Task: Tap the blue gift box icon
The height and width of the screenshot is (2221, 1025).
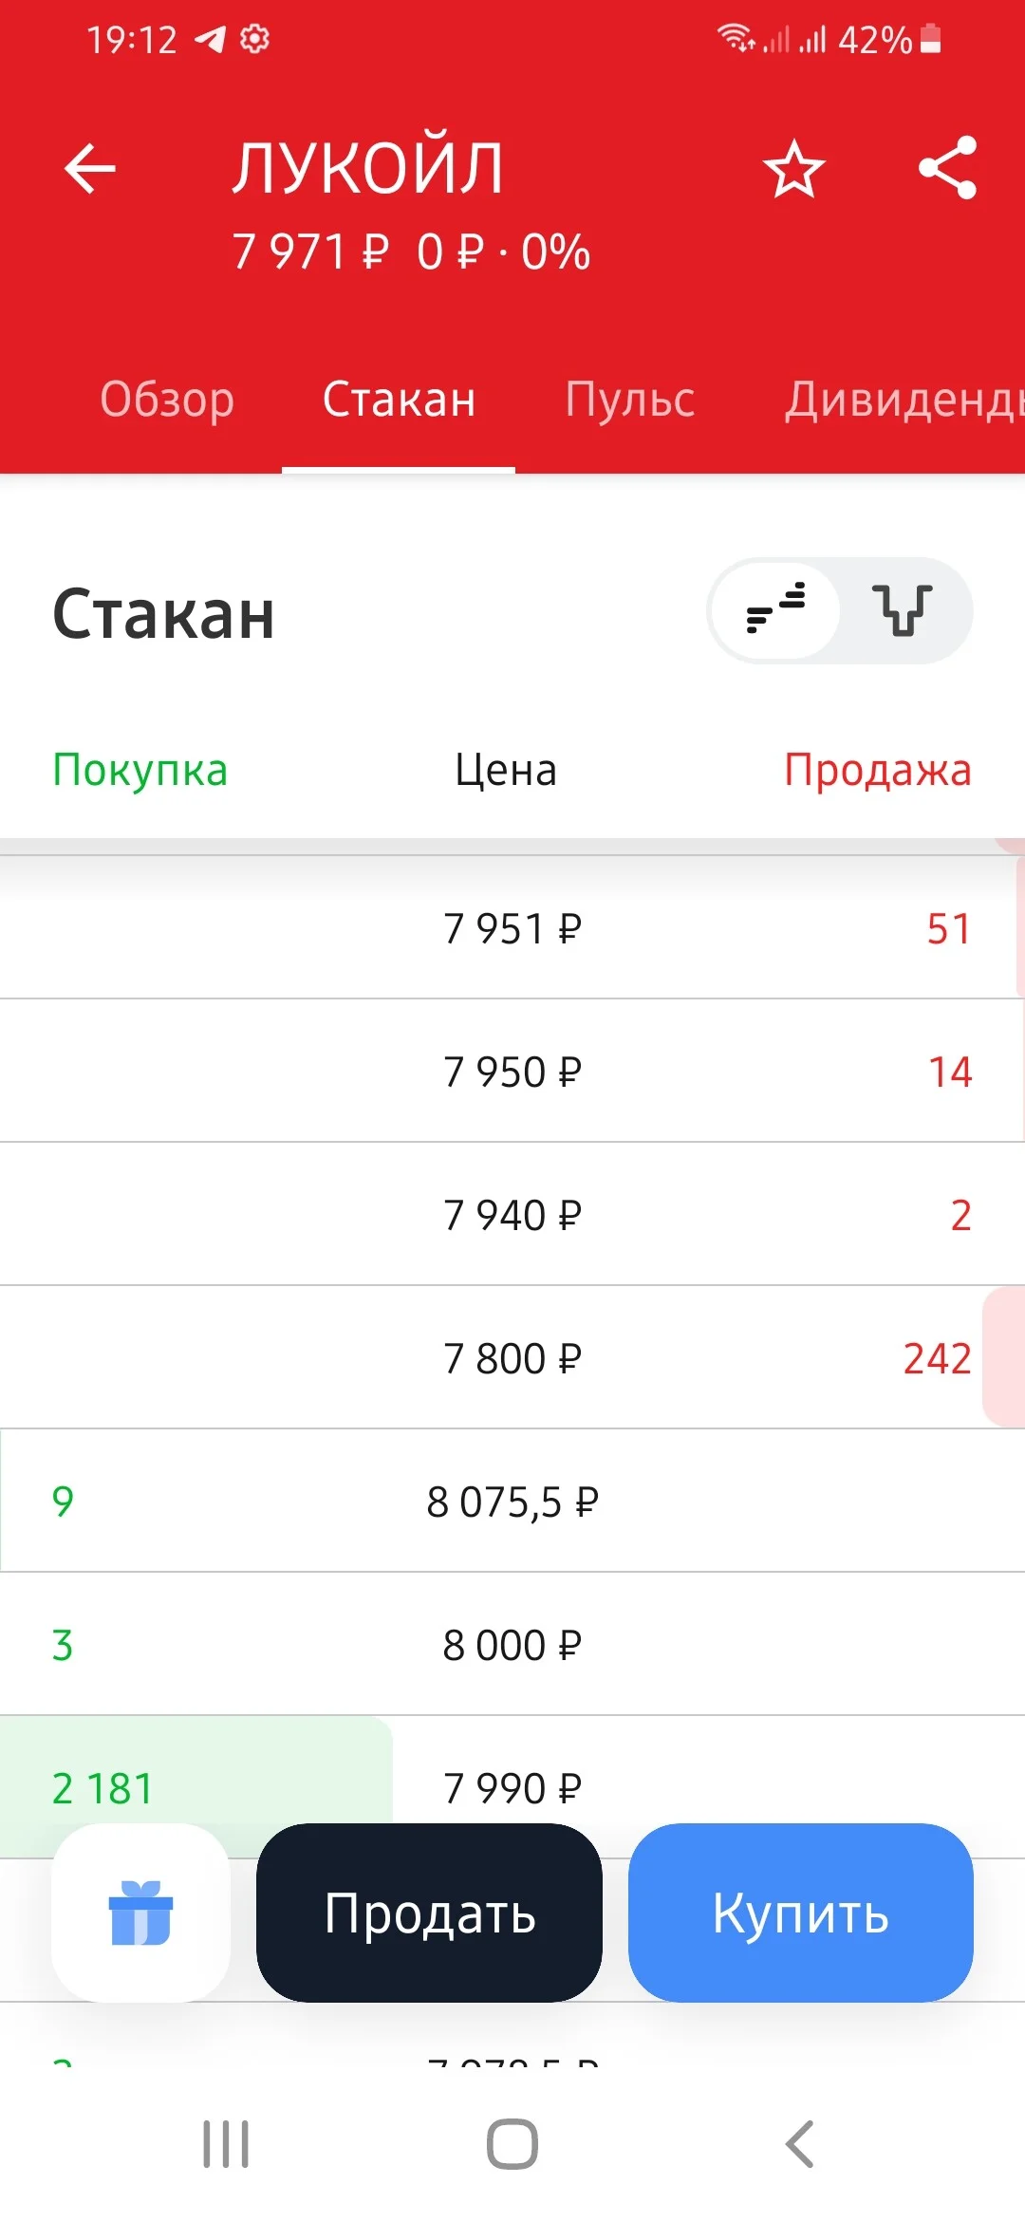Action: [x=141, y=1913]
